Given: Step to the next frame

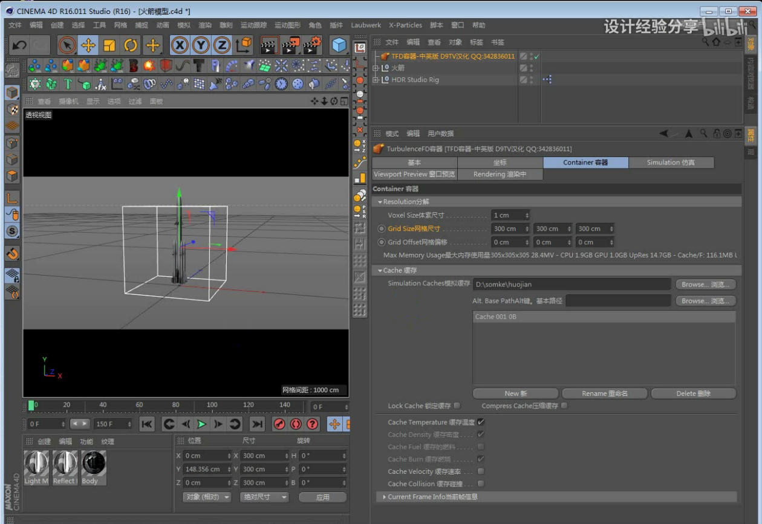Looking at the screenshot, I should click(x=218, y=424).
